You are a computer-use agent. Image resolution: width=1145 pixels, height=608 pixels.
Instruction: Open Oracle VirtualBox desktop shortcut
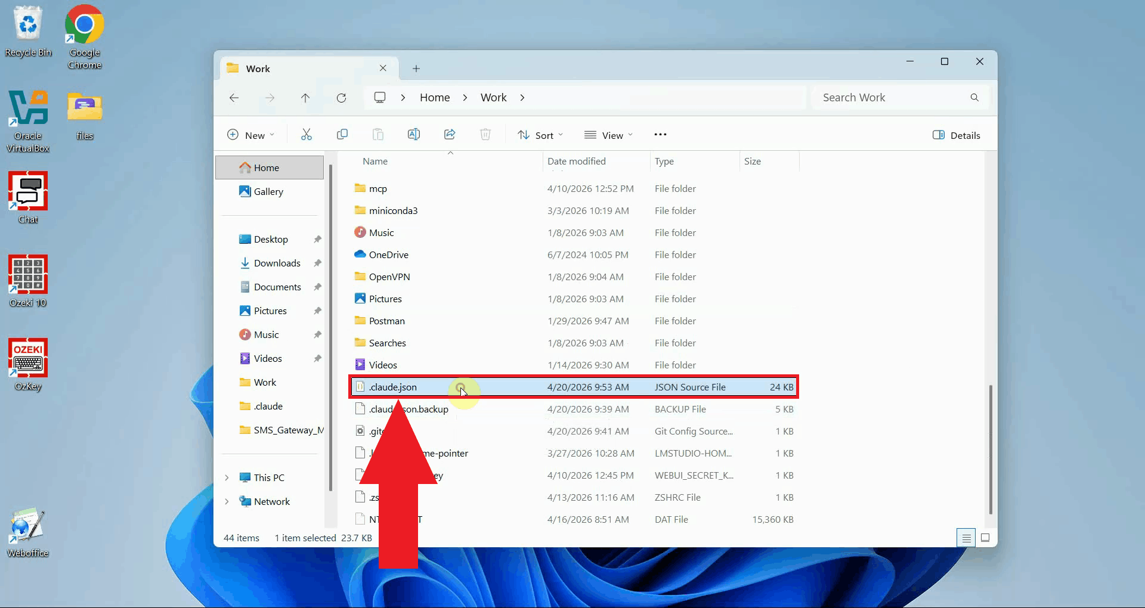pyautogui.click(x=28, y=121)
